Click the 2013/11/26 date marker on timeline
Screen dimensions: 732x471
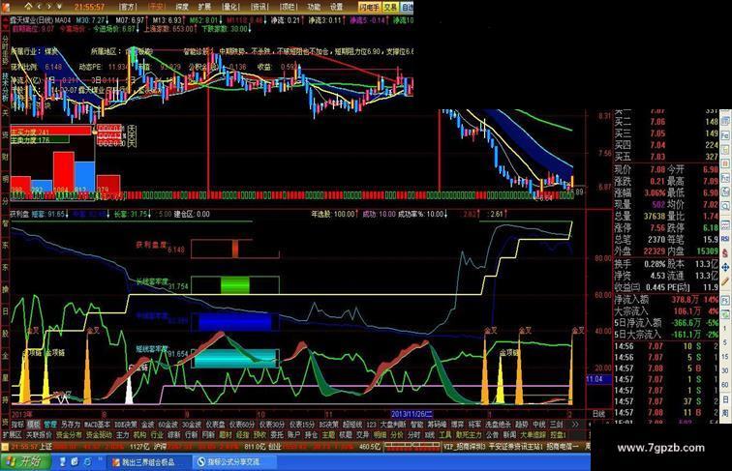(412, 414)
